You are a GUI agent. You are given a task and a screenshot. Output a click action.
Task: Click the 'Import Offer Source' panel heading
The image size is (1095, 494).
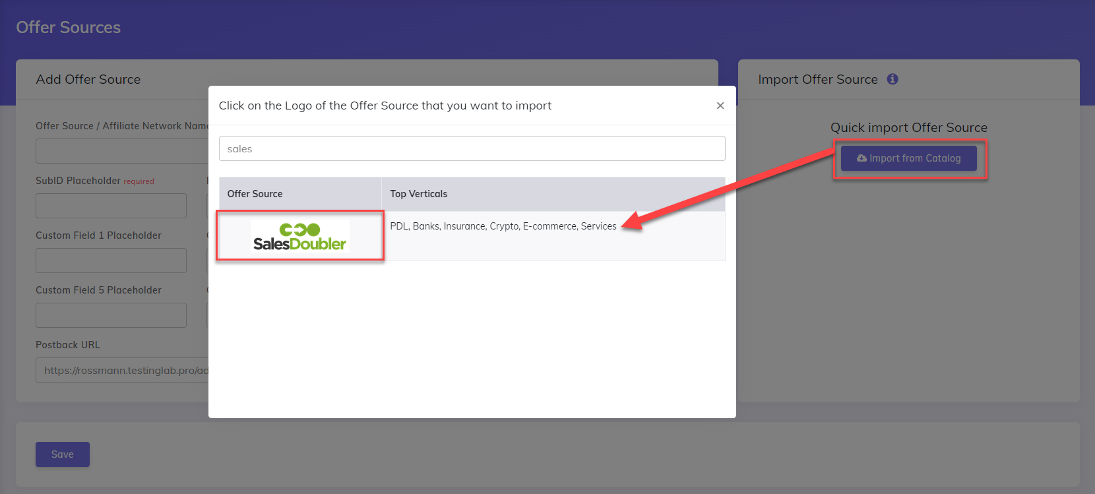pos(818,79)
